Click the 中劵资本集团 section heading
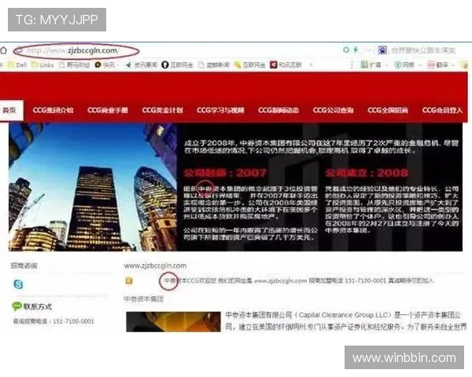 [x=144, y=299]
